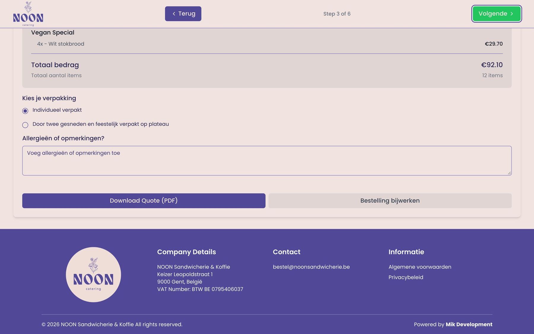
Task: Continue with the Volgende button
Action: pos(497,14)
